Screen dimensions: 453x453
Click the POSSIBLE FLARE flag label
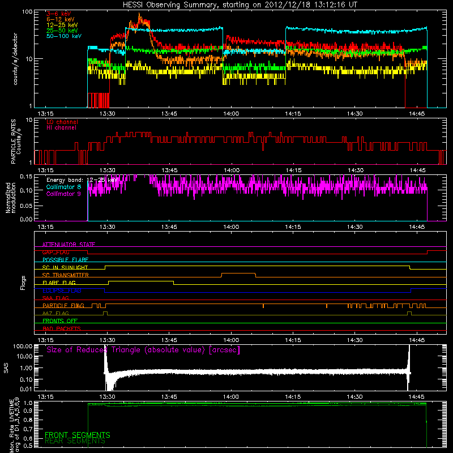(65, 260)
